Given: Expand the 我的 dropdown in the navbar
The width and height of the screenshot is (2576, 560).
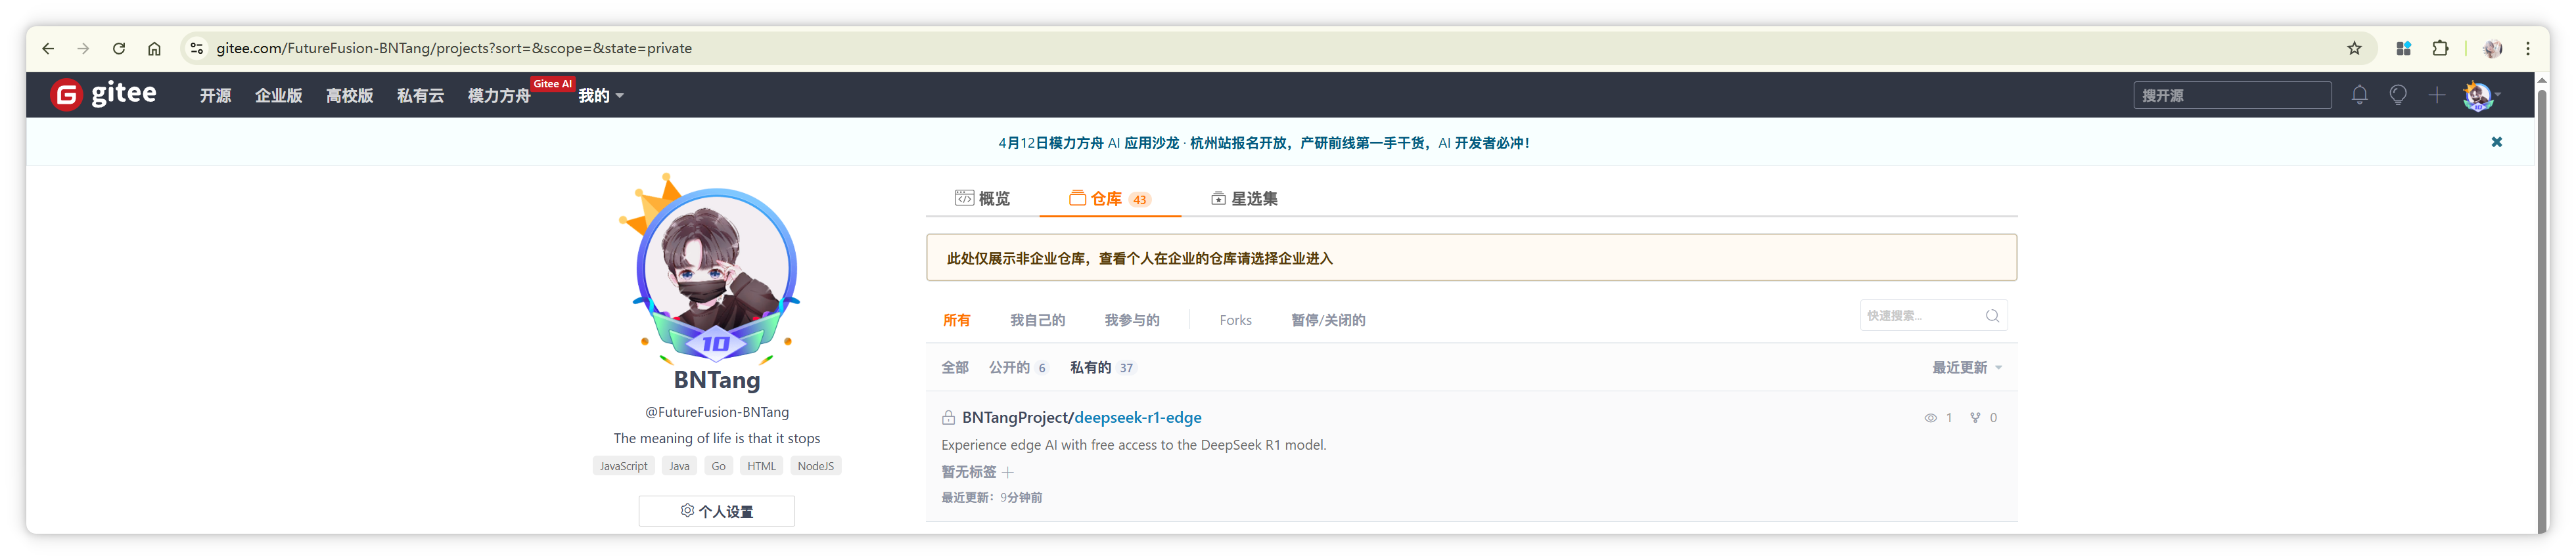Looking at the screenshot, I should tap(601, 96).
